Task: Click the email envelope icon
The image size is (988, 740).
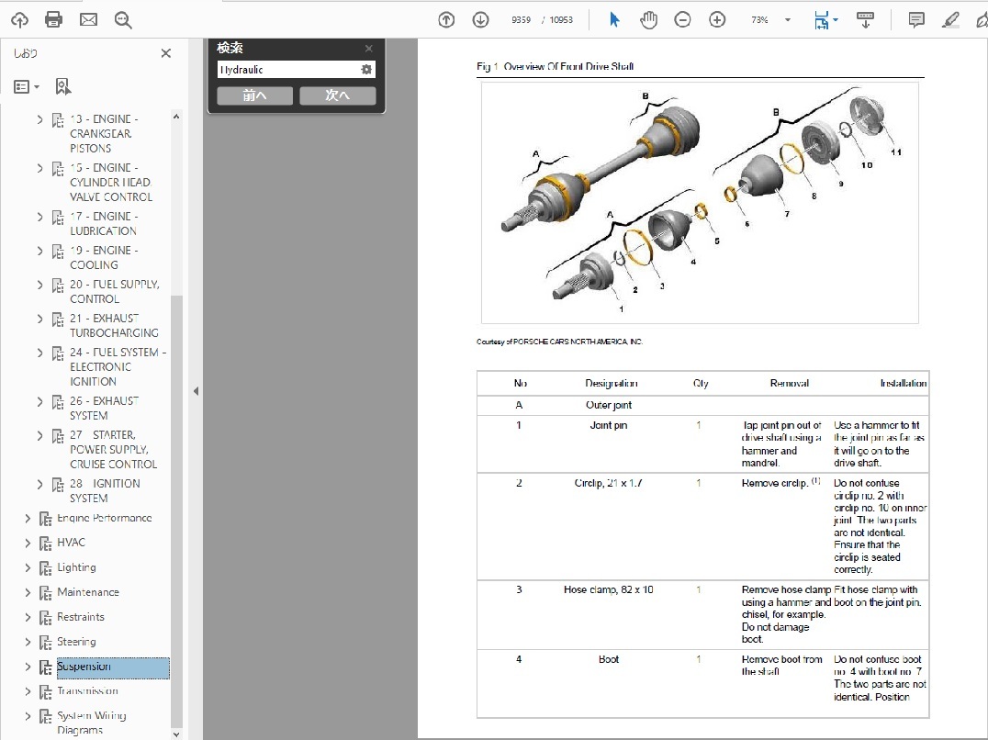Action: (88, 19)
